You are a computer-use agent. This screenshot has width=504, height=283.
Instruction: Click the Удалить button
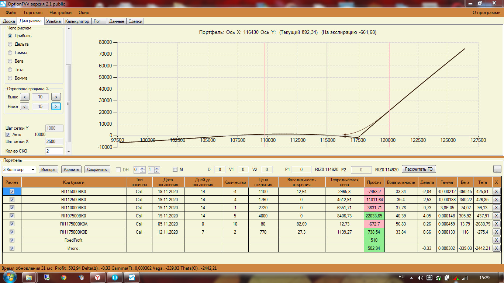(x=71, y=170)
